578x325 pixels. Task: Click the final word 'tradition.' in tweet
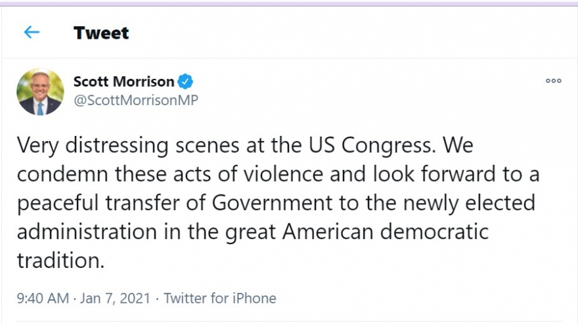(x=60, y=261)
